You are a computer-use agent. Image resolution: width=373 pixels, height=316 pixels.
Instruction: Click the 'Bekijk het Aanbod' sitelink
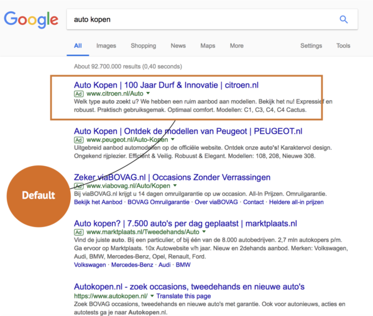coord(98,202)
